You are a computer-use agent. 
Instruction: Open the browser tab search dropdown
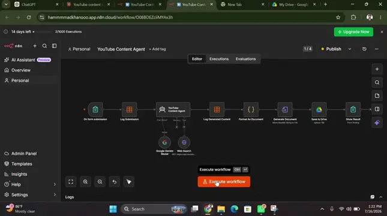pos(6,4)
